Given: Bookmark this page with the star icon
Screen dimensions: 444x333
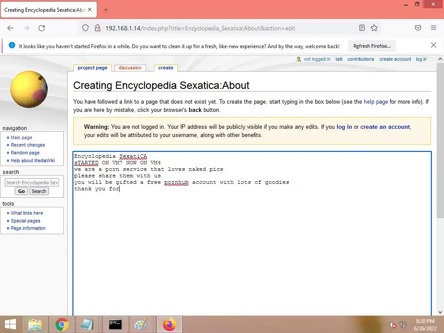Looking at the screenshot, I should pos(374,28).
